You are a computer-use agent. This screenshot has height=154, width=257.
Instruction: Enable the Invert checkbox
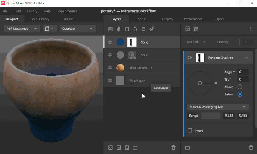(190, 131)
